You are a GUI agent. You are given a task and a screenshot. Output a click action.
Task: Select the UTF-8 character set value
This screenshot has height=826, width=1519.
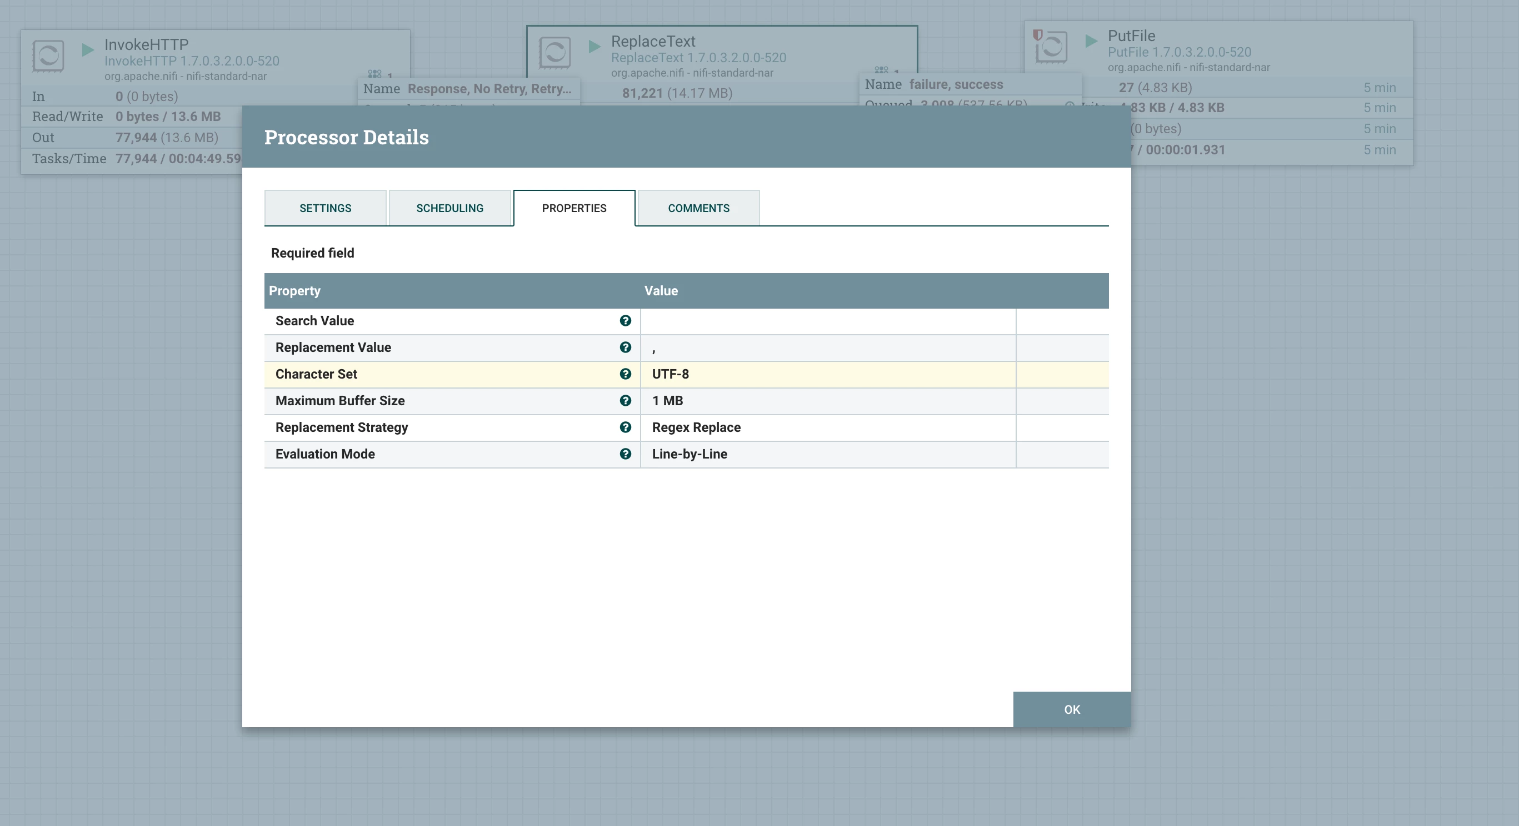[670, 374]
